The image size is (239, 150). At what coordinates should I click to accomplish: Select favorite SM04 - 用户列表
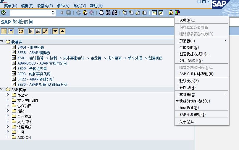[31, 47]
